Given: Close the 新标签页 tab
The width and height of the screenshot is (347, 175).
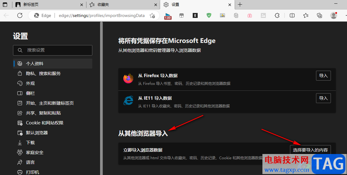Looking at the screenshot, I should 82,5.
